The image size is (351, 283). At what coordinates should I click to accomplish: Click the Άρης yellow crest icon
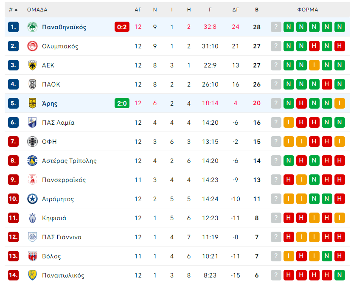33,104
